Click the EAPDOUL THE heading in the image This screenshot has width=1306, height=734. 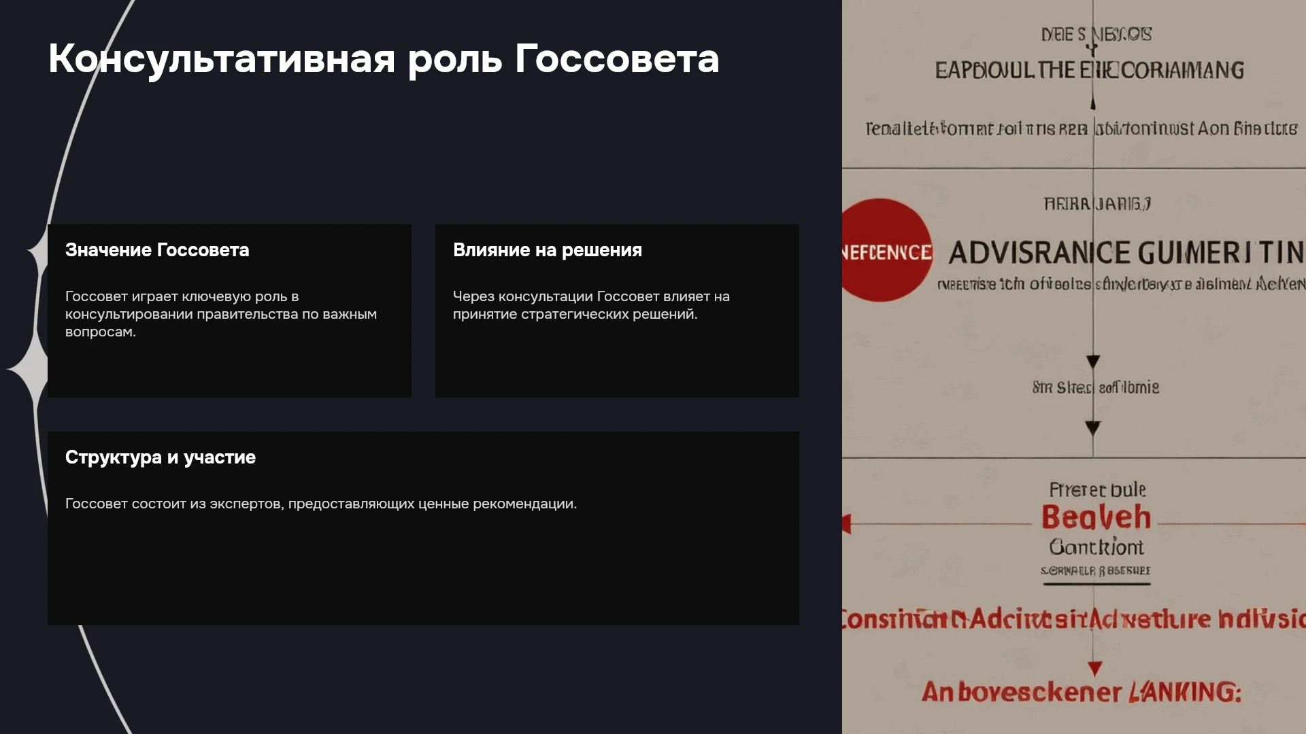click(1089, 70)
